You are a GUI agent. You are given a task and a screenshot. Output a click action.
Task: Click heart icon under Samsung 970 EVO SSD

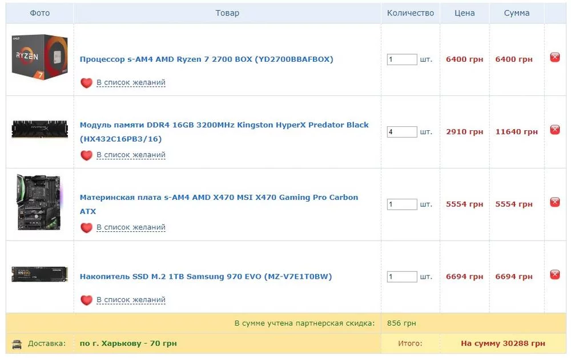(86, 300)
